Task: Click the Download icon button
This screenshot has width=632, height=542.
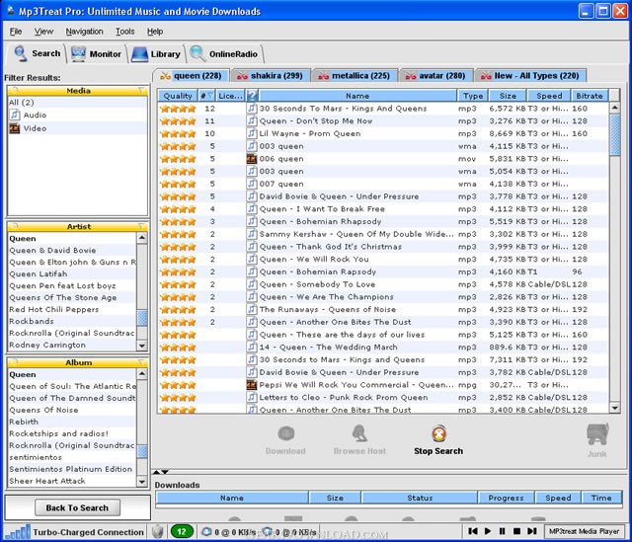Action: tap(285, 434)
